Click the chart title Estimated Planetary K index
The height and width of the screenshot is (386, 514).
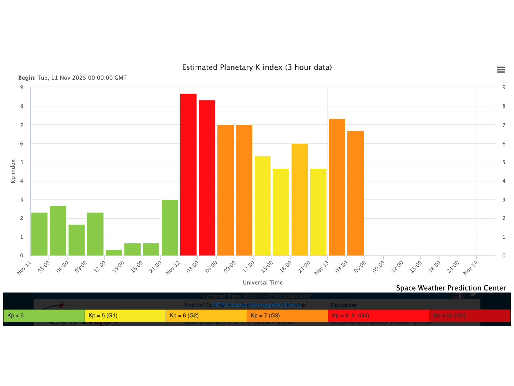coord(257,68)
